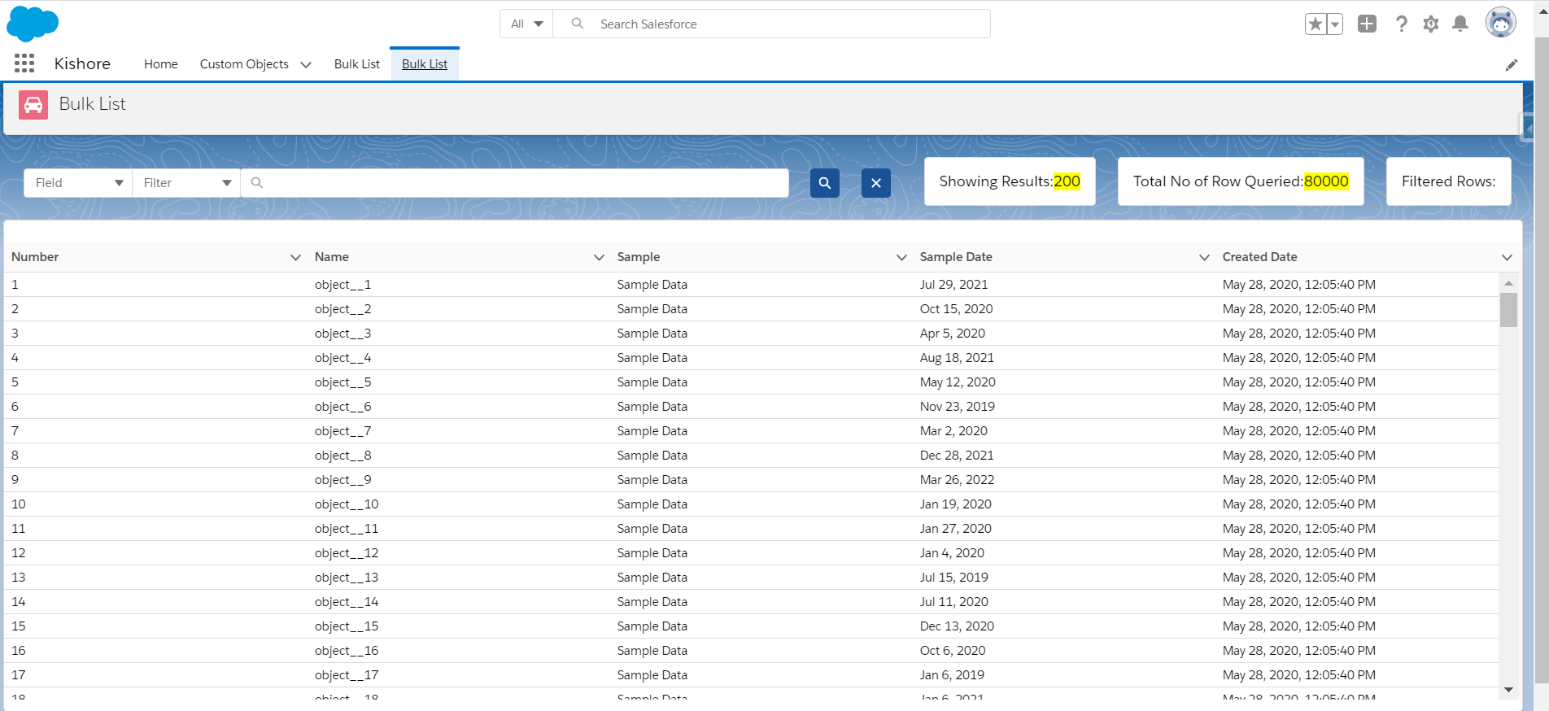Click the Kishore app name
1549x711 pixels.
pos(82,63)
